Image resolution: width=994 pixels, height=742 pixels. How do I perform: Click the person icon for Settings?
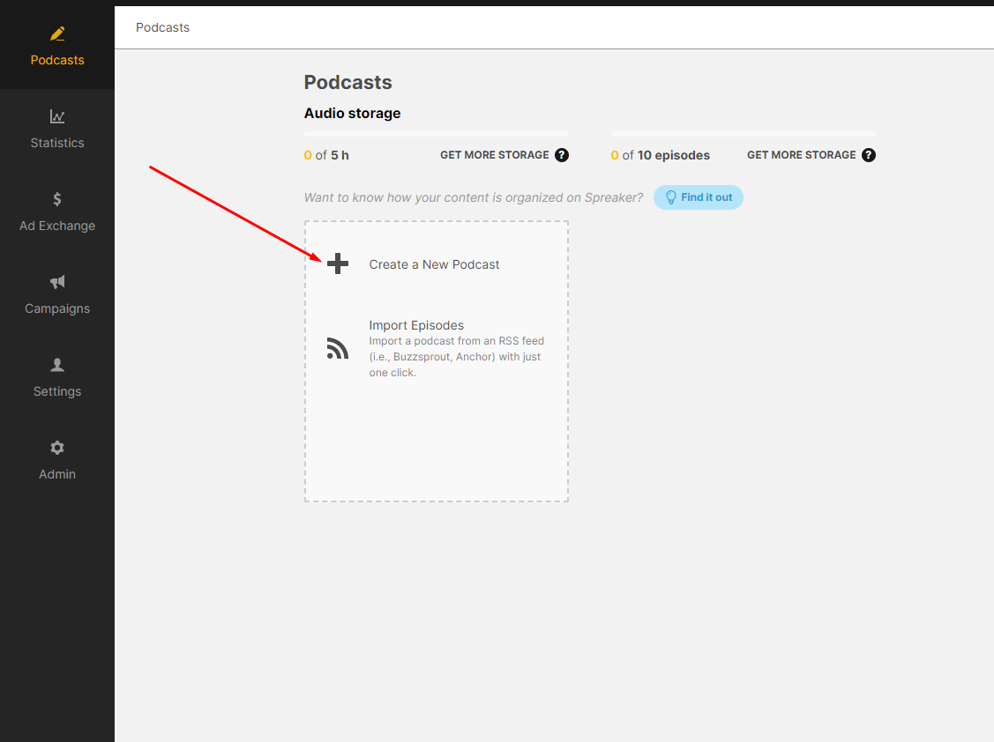click(57, 365)
